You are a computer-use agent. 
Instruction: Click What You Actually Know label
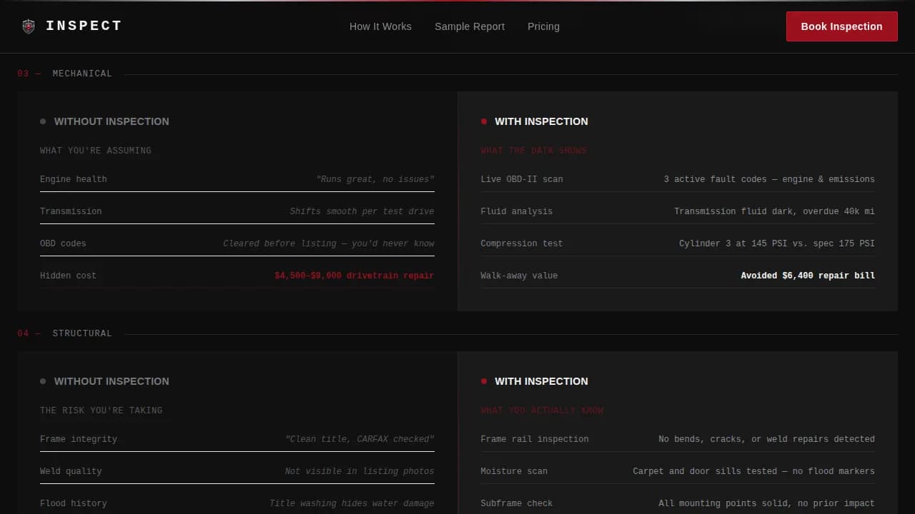pos(542,410)
